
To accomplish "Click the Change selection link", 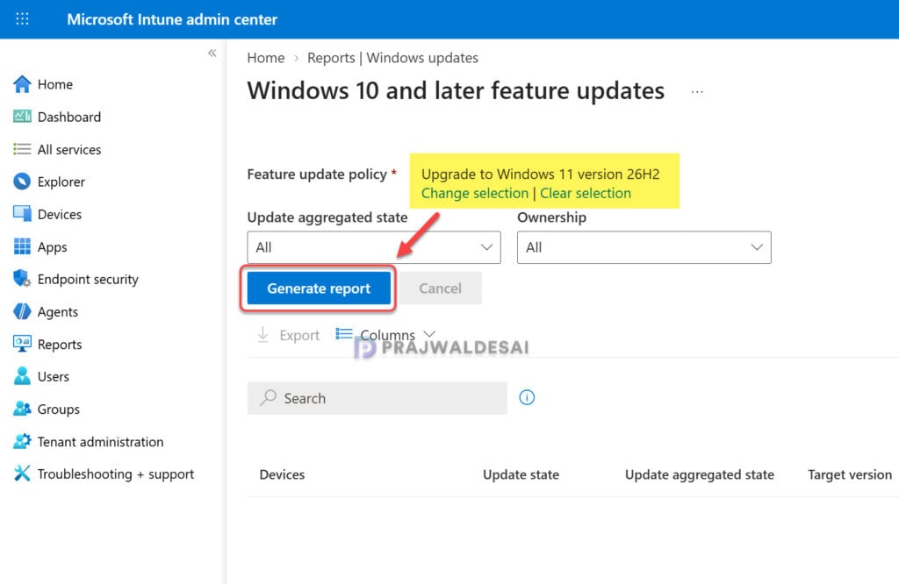I will [475, 193].
